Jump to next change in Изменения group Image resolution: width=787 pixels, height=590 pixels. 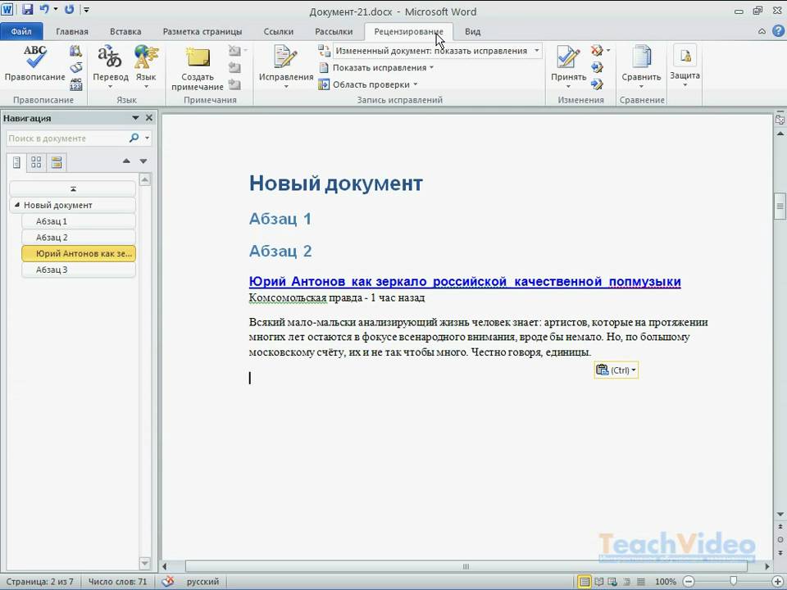point(597,84)
